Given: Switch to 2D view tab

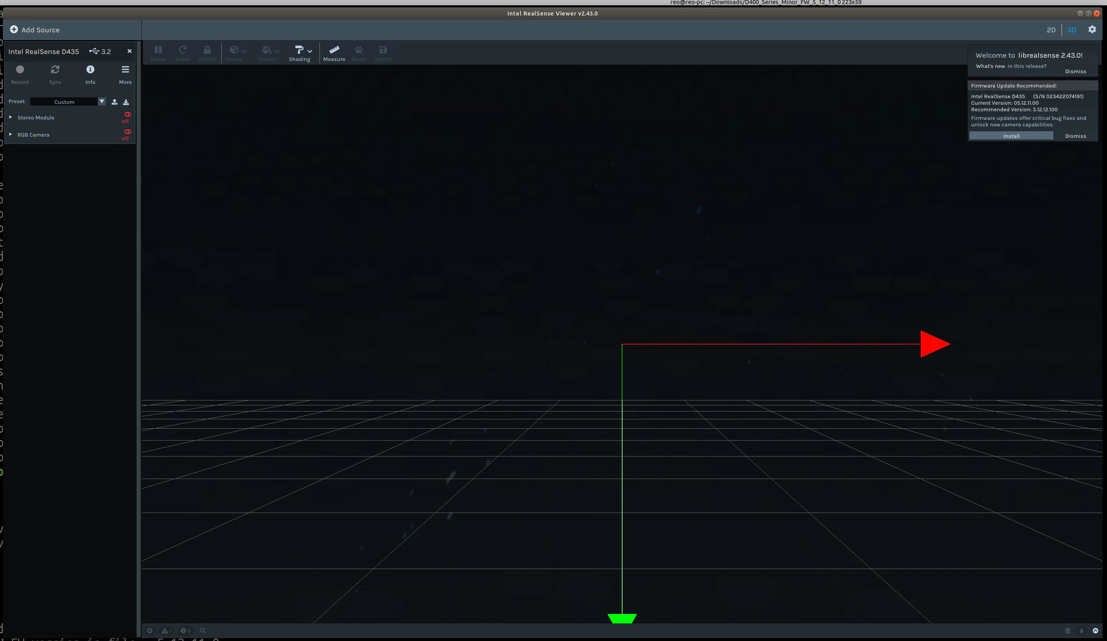Looking at the screenshot, I should coord(1051,30).
